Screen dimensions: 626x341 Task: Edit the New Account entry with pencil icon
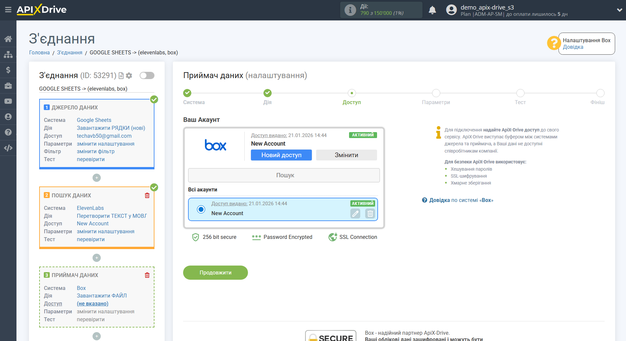click(x=355, y=213)
